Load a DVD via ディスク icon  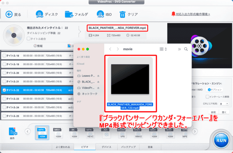pyautogui.click(x=40, y=14)
